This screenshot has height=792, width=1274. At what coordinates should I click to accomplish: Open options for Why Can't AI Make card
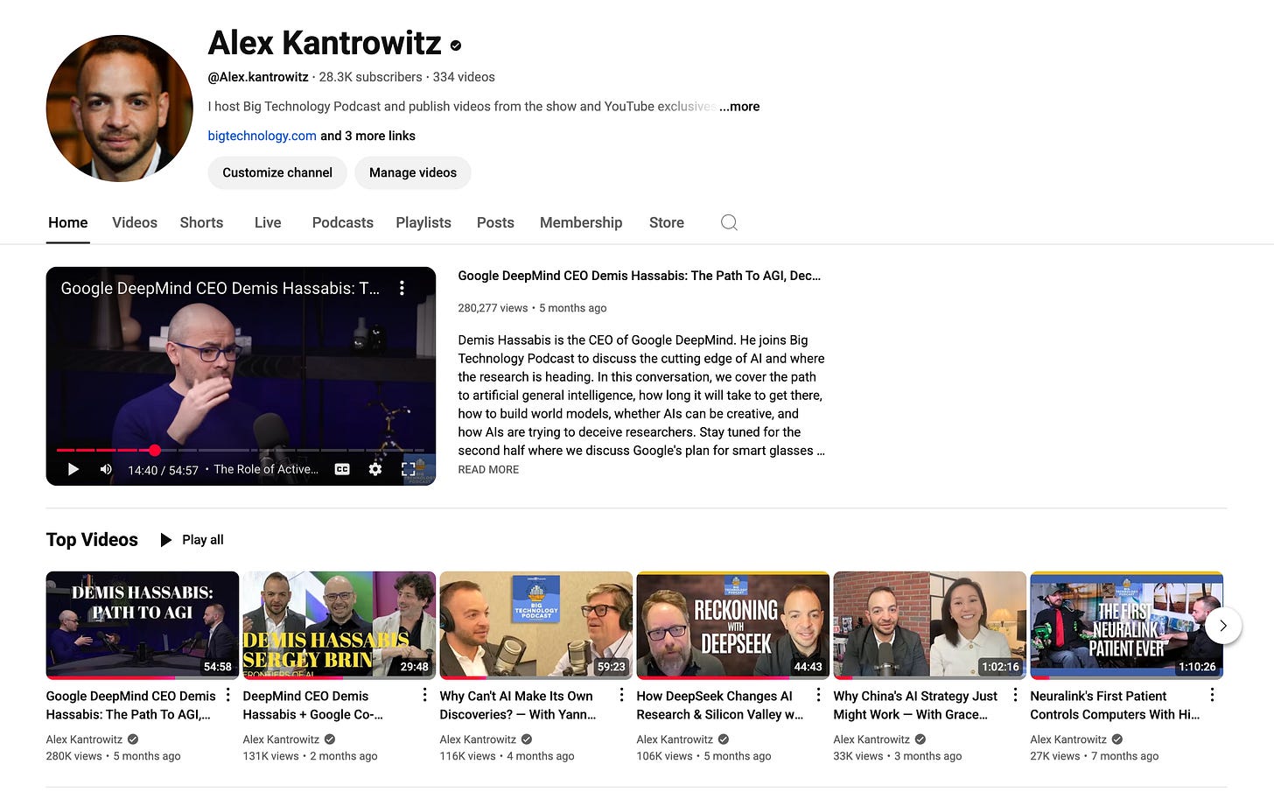622,695
